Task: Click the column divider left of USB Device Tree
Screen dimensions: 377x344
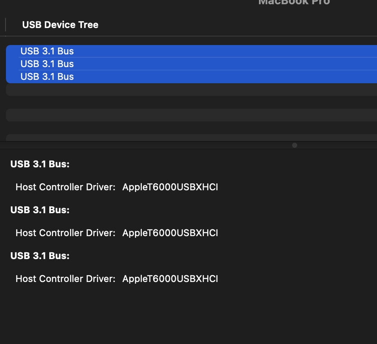Action: (6, 25)
